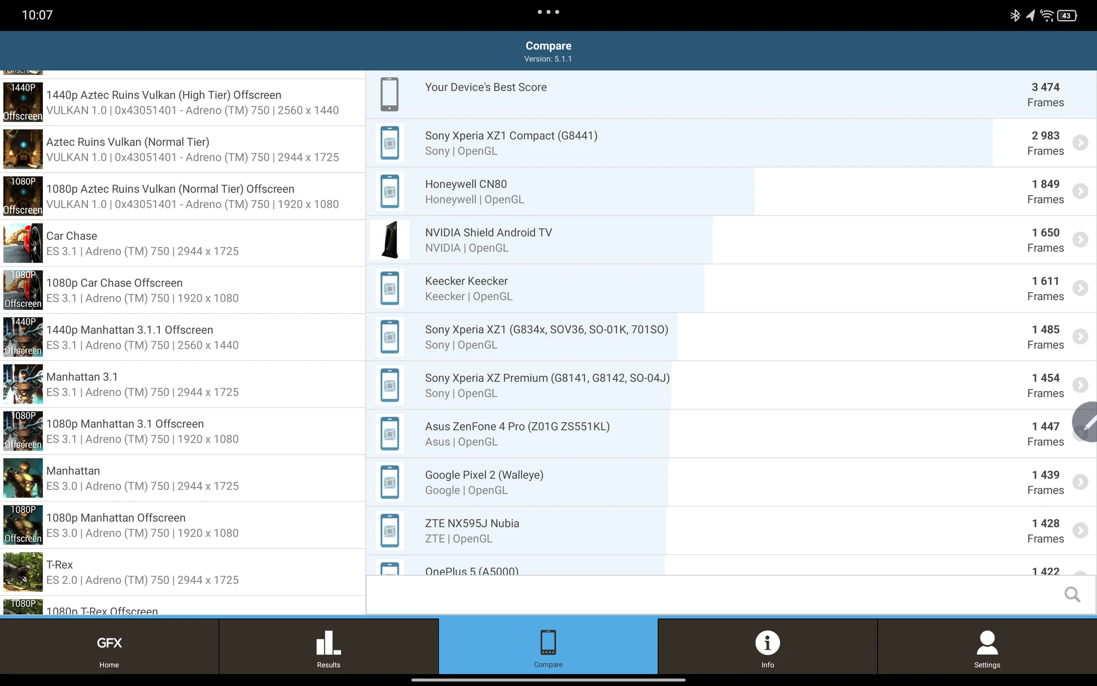
Task: Open details arrow for Sony Xperia XZ1 (G834x)
Action: point(1080,336)
